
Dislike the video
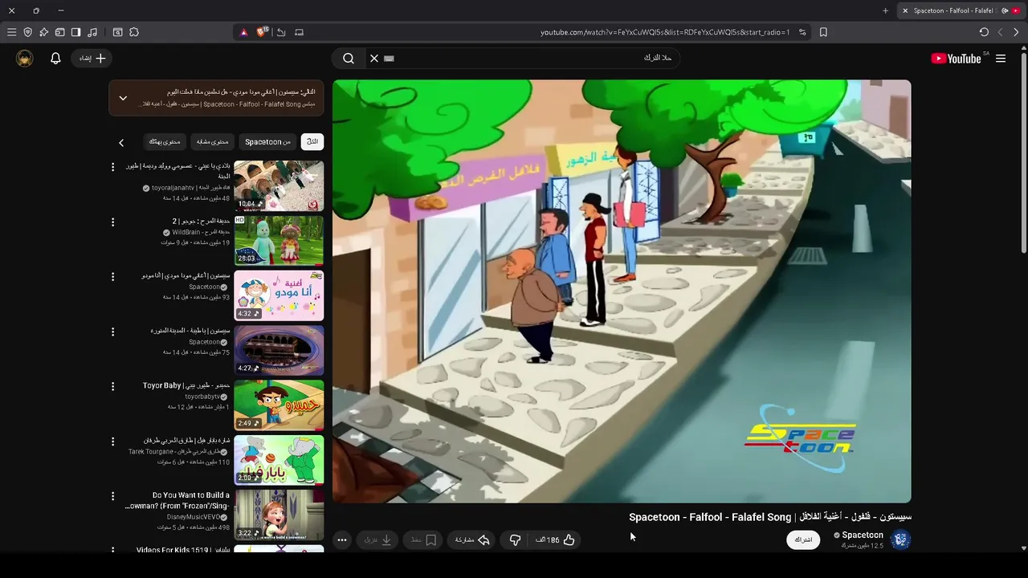point(516,540)
